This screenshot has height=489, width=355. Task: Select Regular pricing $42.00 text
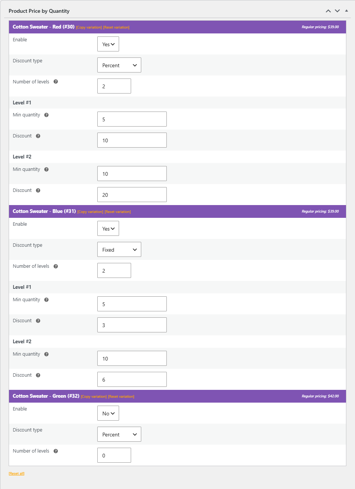click(320, 396)
